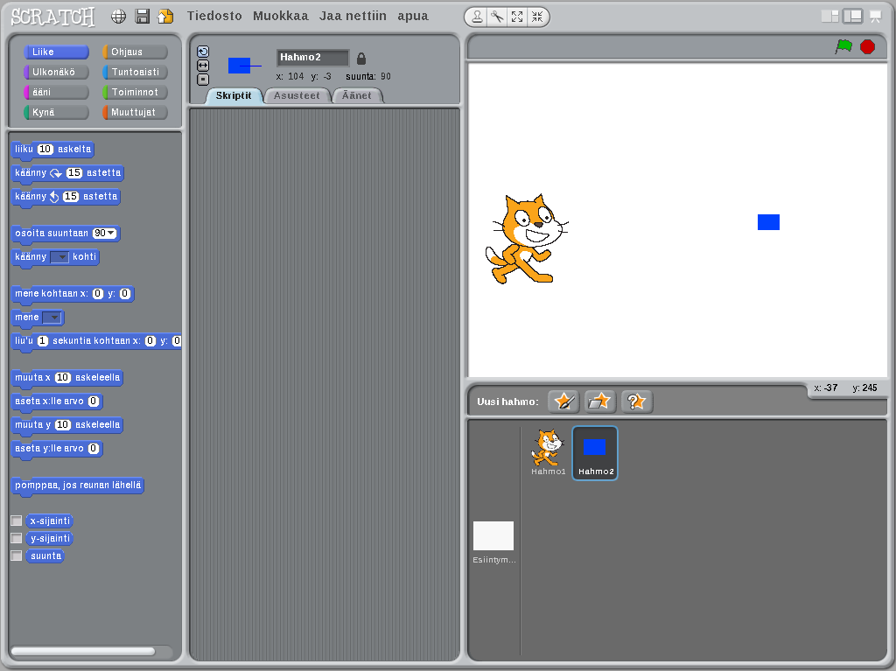This screenshot has width=896, height=671.
Task: Click the share project icon
Action: click(x=165, y=17)
